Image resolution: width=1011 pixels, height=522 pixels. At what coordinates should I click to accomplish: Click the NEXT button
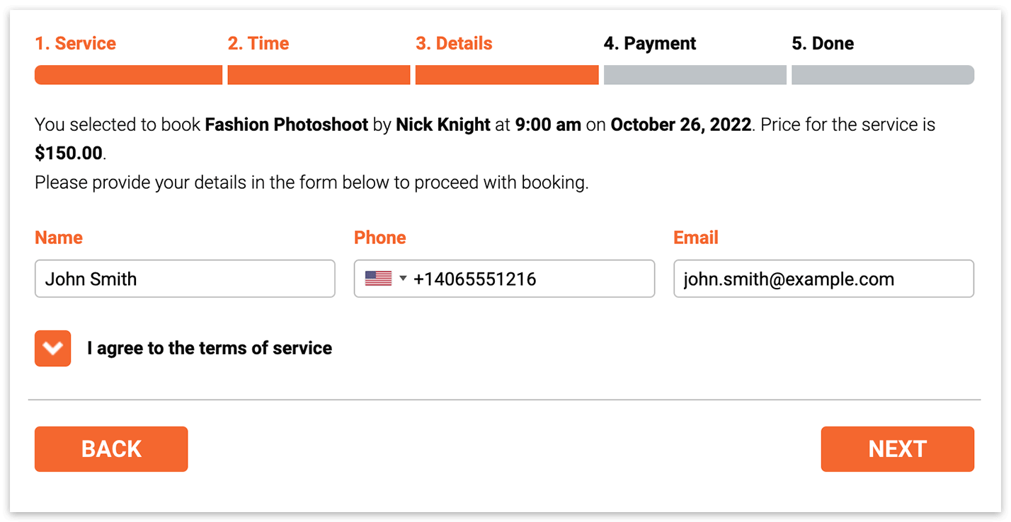pyautogui.click(x=898, y=449)
